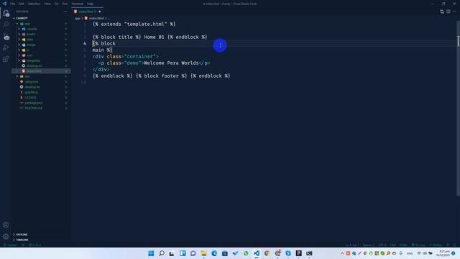
Task: Open Explorer panel More Actions ellipsis
Action: (x=65, y=12)
